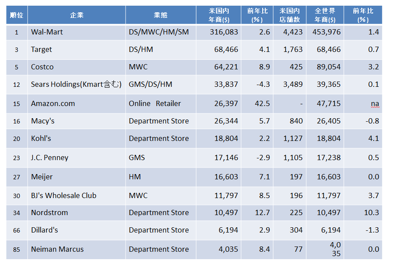The width and height of the screenshot is (394, 267).
Task: Select the 業態 column header
Action: 161,15
